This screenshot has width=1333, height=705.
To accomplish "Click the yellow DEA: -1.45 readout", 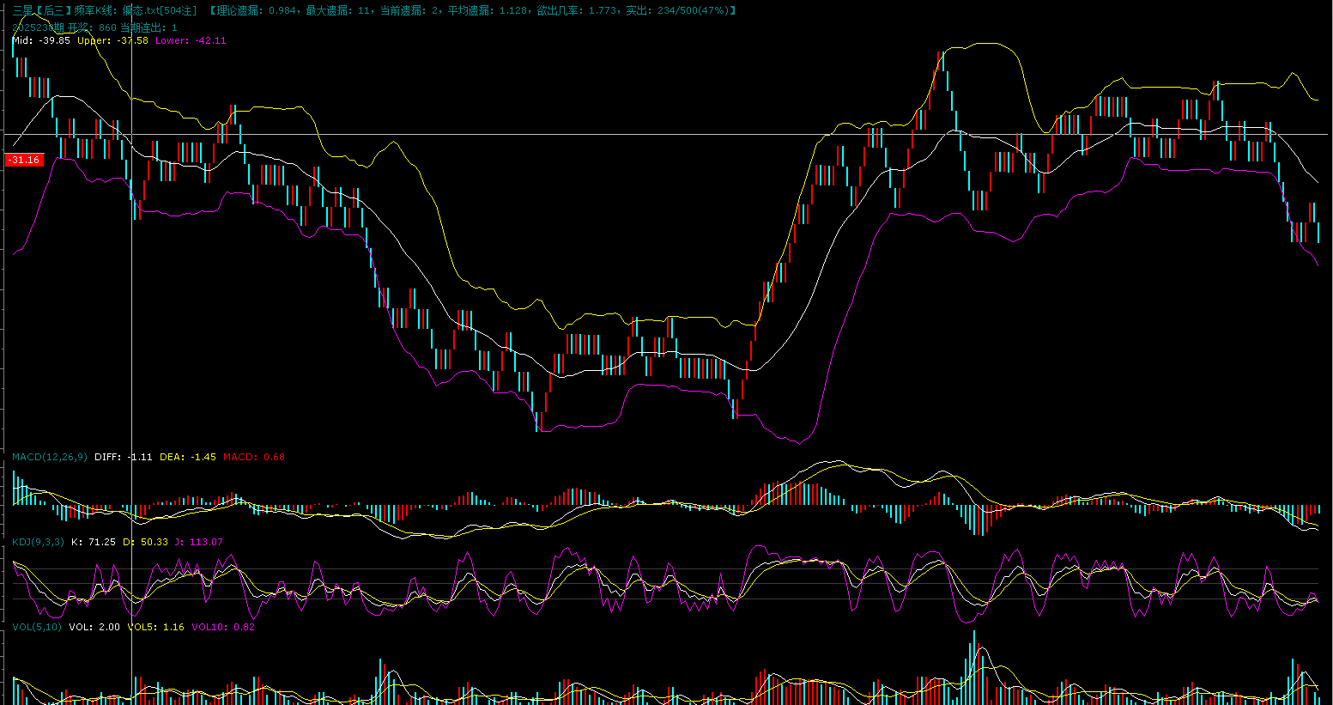I will coord(188,457).
